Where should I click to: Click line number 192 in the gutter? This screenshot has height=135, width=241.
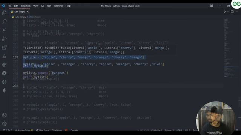pos(15,57)
